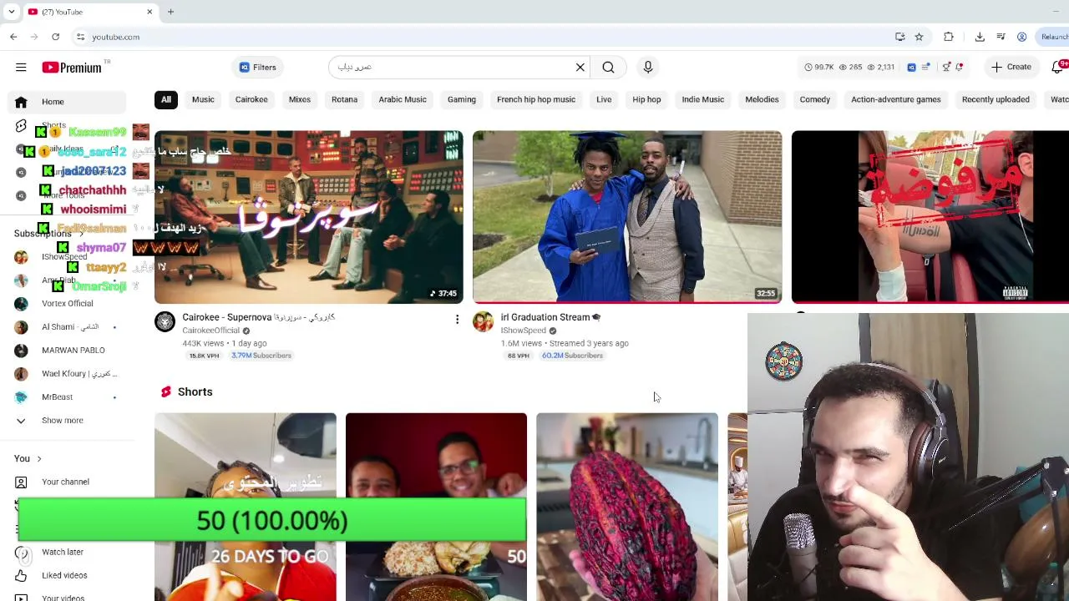Select the All filter chip

(x=166, y=99)
